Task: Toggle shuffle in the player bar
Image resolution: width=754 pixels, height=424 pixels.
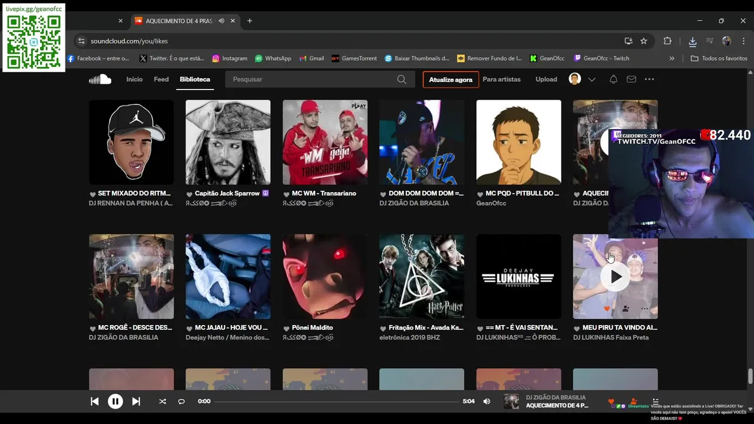Action: (162, 402)
